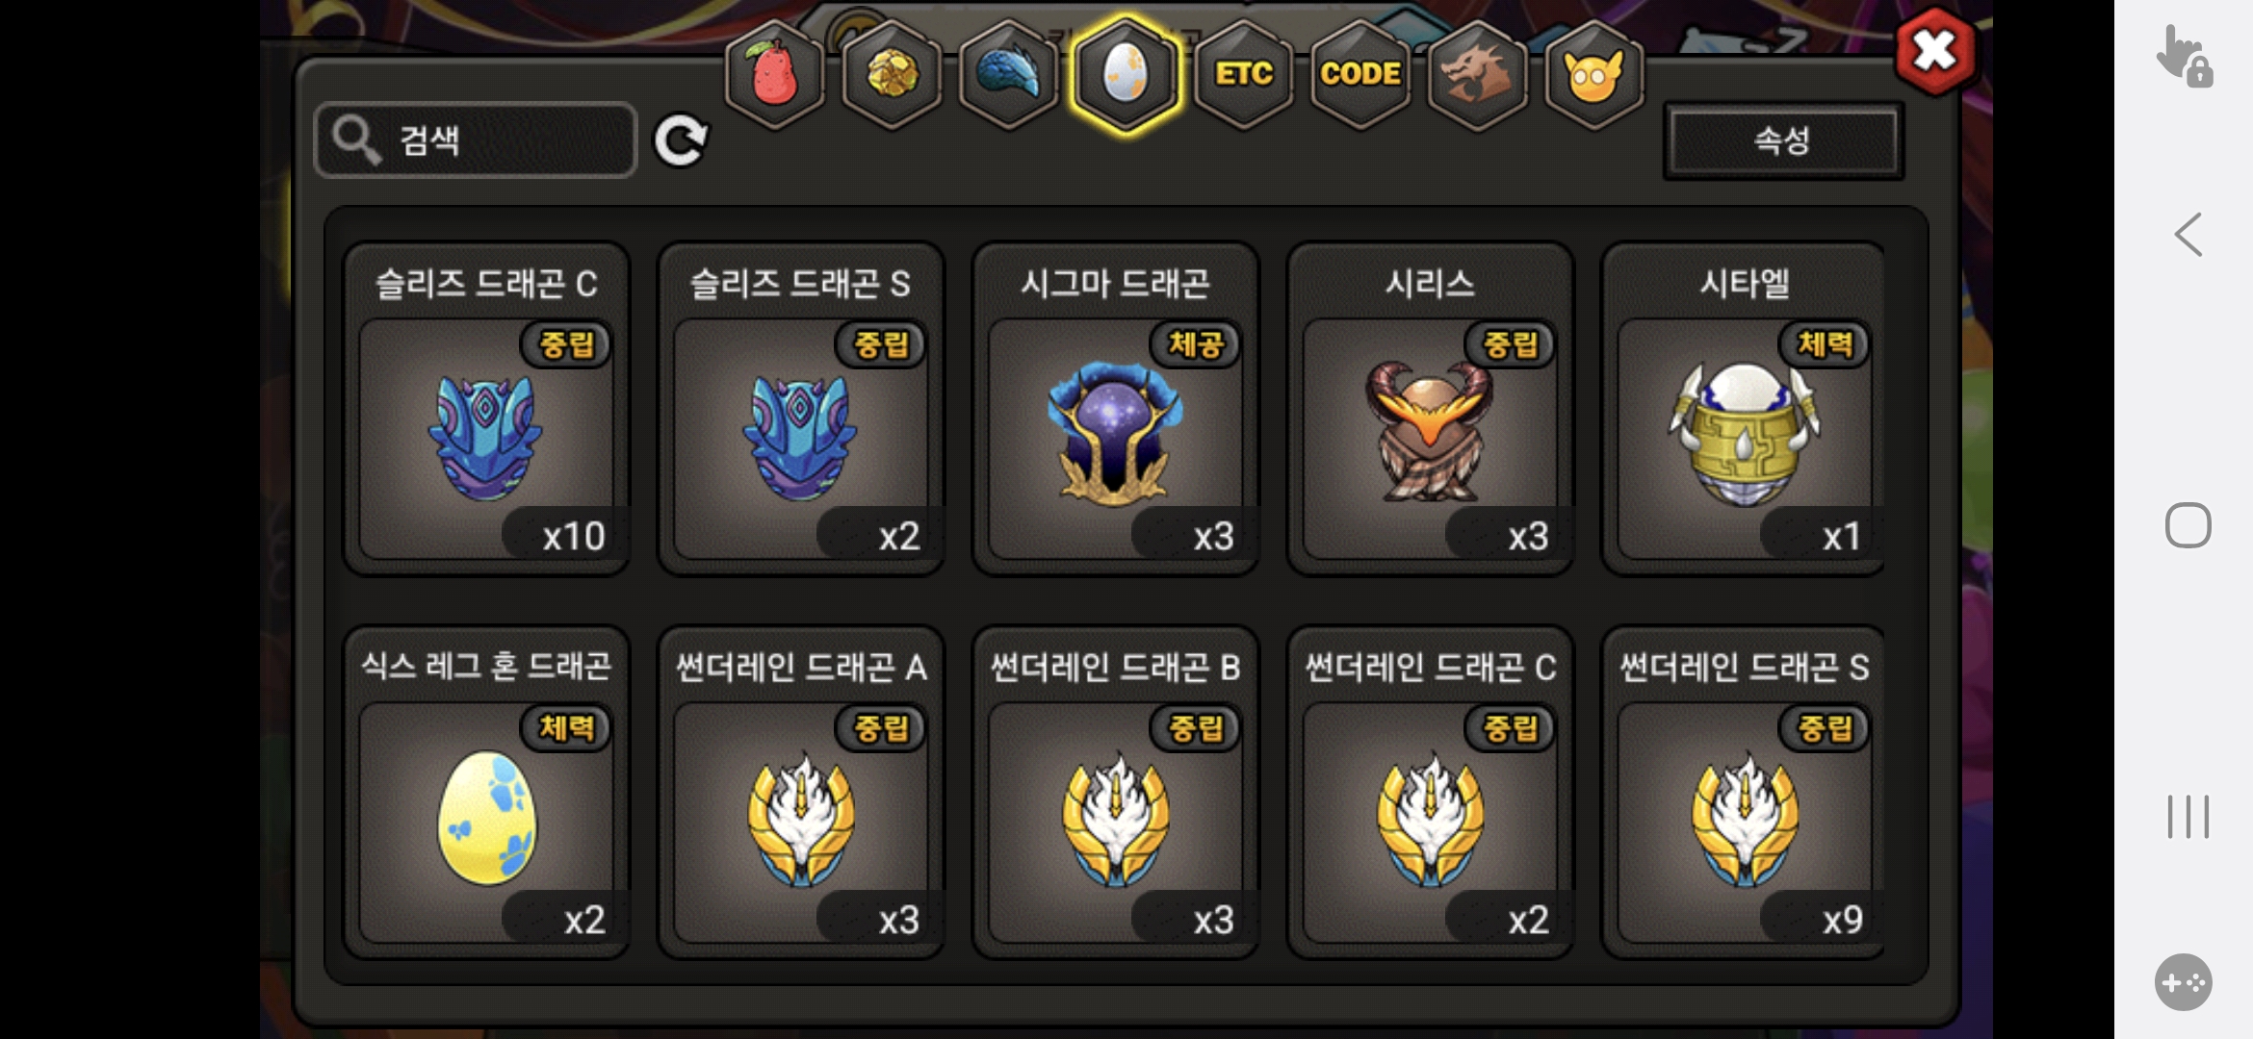Select the 시그마 드래곤 egg

[x=1115, y=408]
